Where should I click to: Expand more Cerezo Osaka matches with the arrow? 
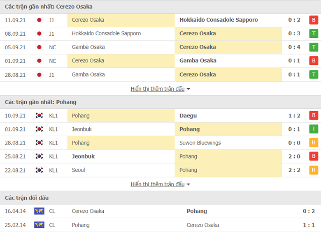pos(188,89)
